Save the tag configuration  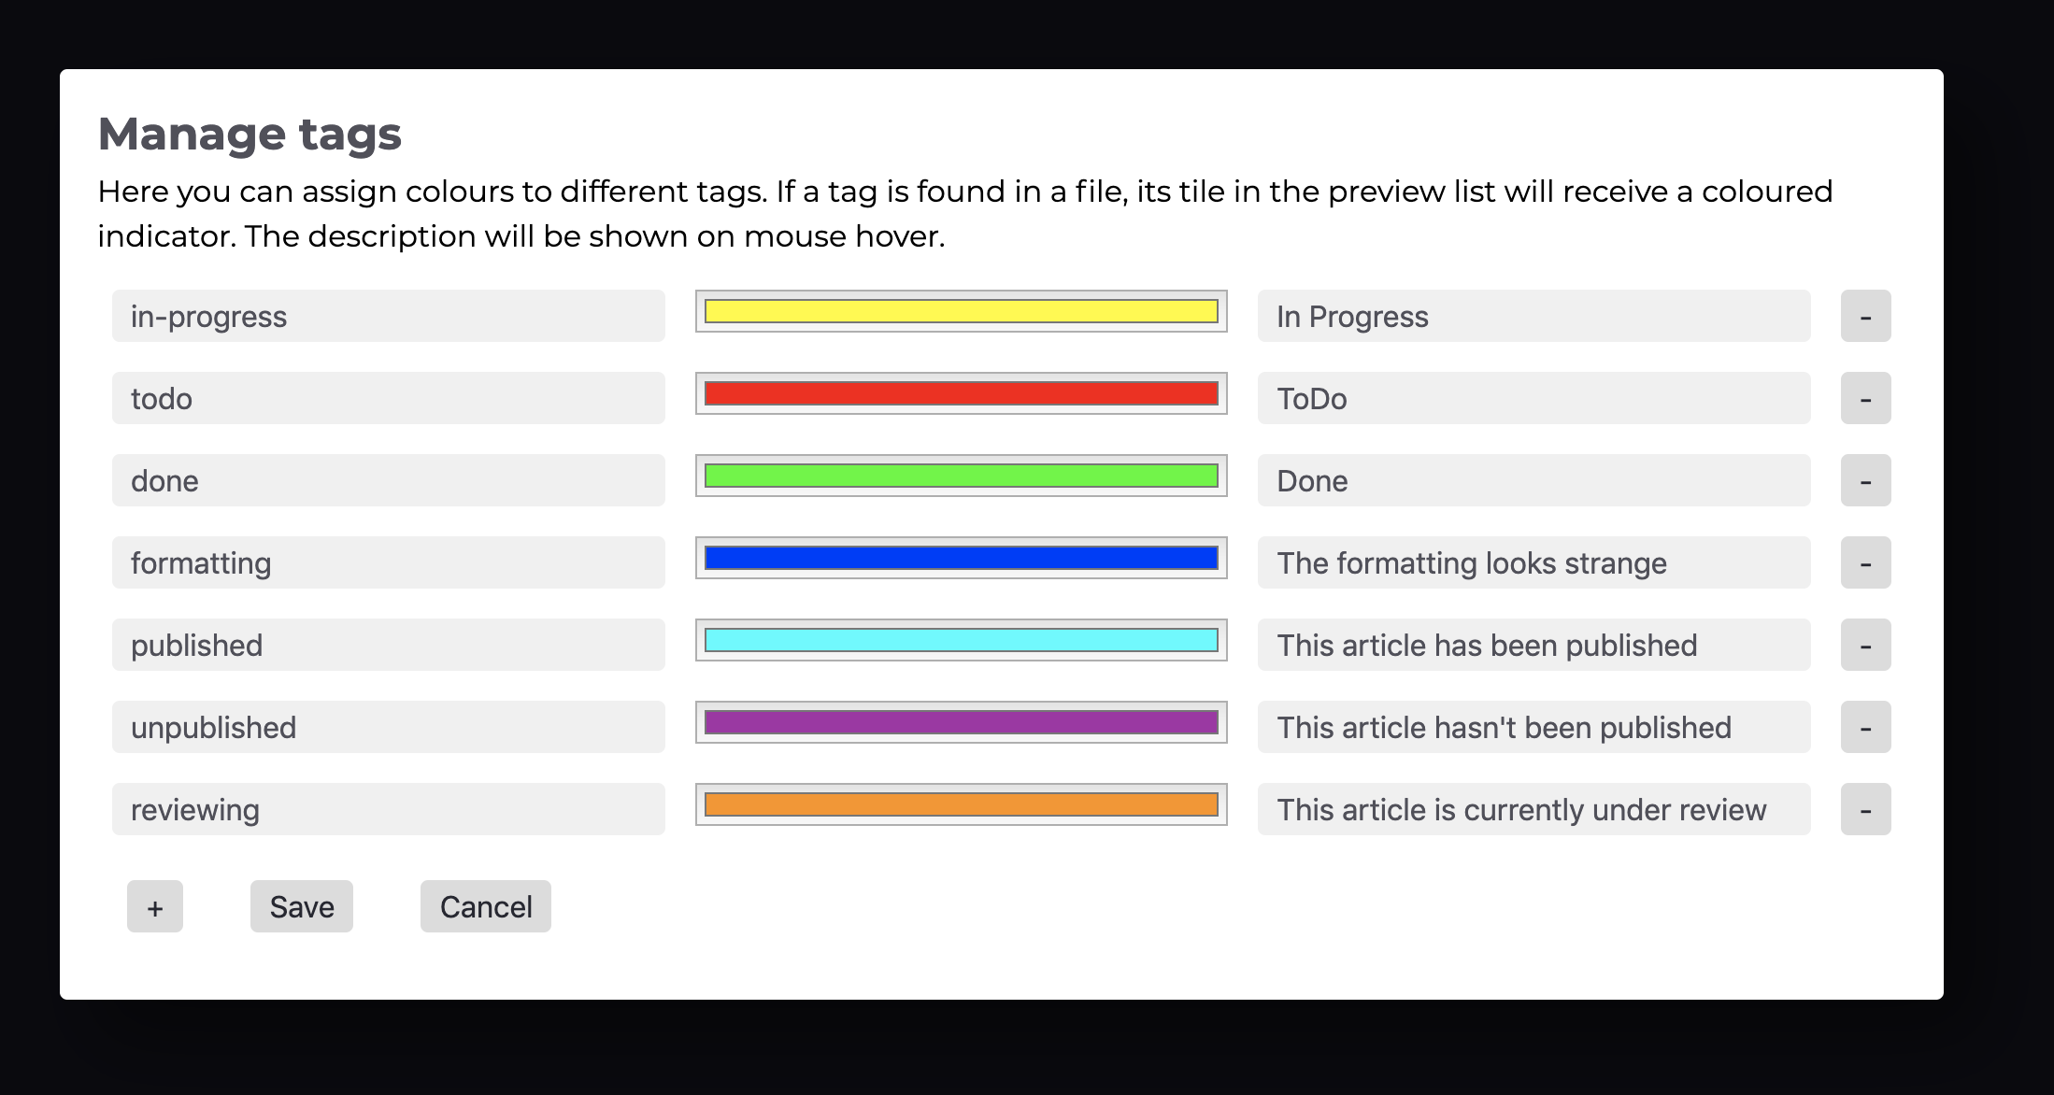click(301, 905)
